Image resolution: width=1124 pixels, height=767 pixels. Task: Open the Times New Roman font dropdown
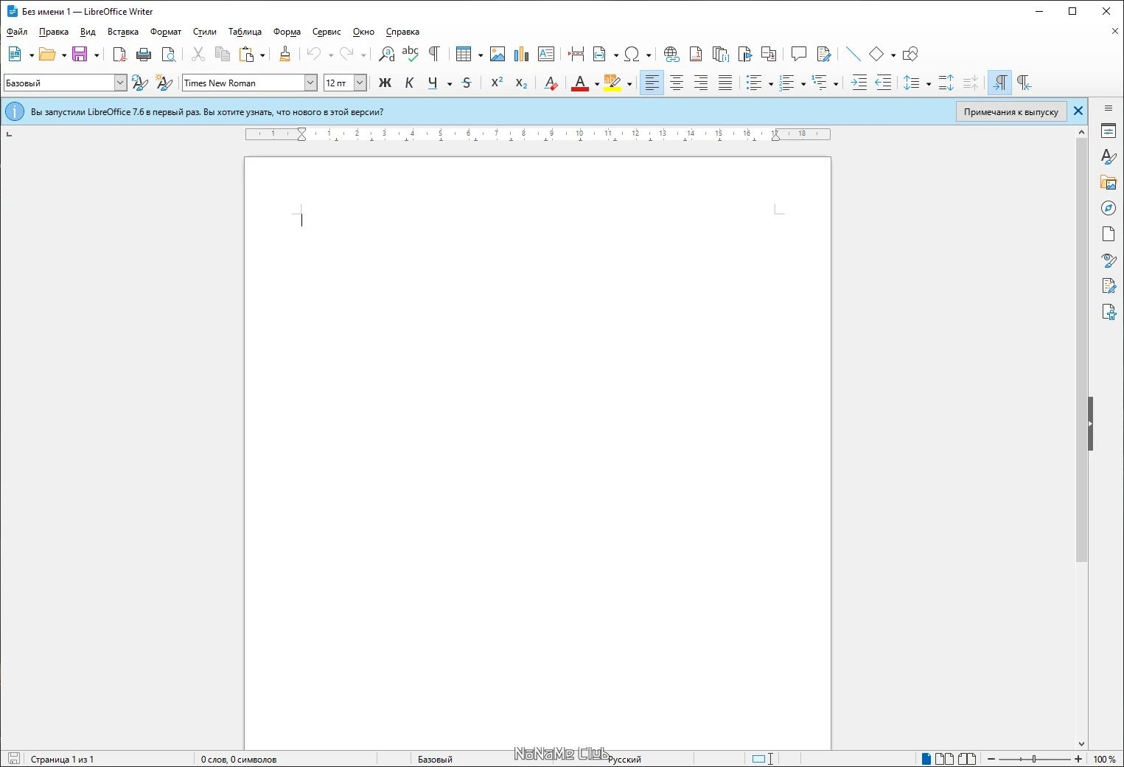pos(310,83)
